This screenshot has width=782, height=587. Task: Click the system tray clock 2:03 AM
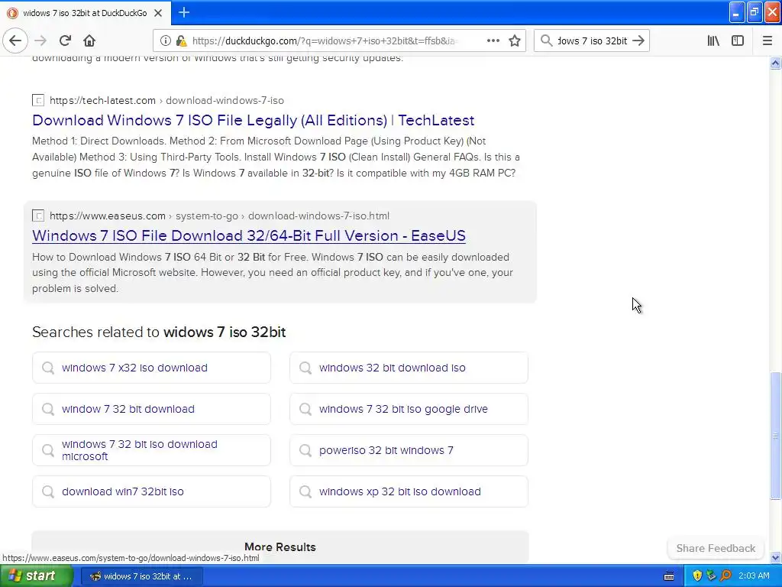754,576
